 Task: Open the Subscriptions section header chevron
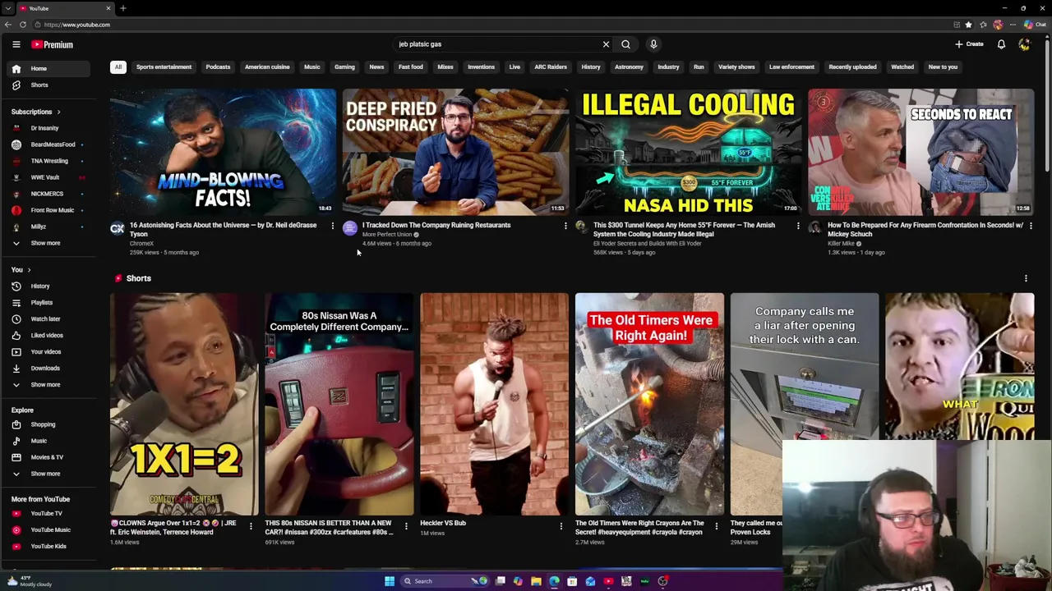click(x=58, y=112)
